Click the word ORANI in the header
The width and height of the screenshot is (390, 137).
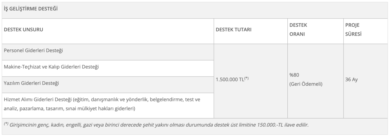point(297,34)
